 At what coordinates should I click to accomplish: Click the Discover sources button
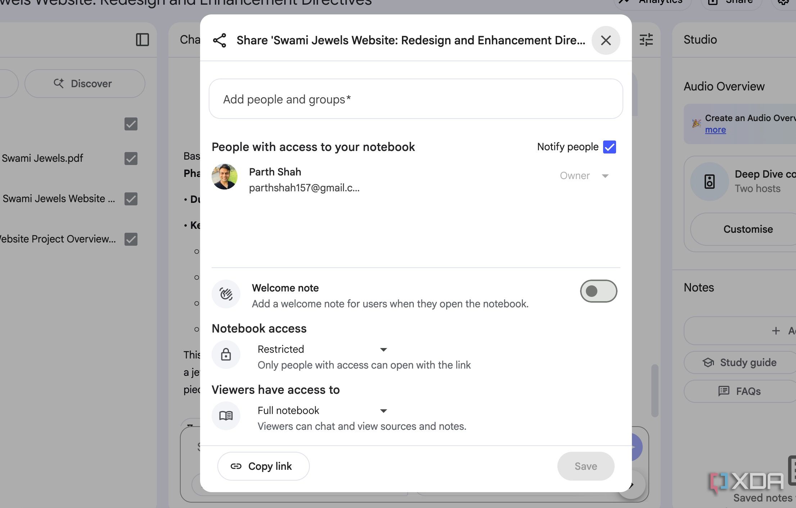tap(85, 84)
